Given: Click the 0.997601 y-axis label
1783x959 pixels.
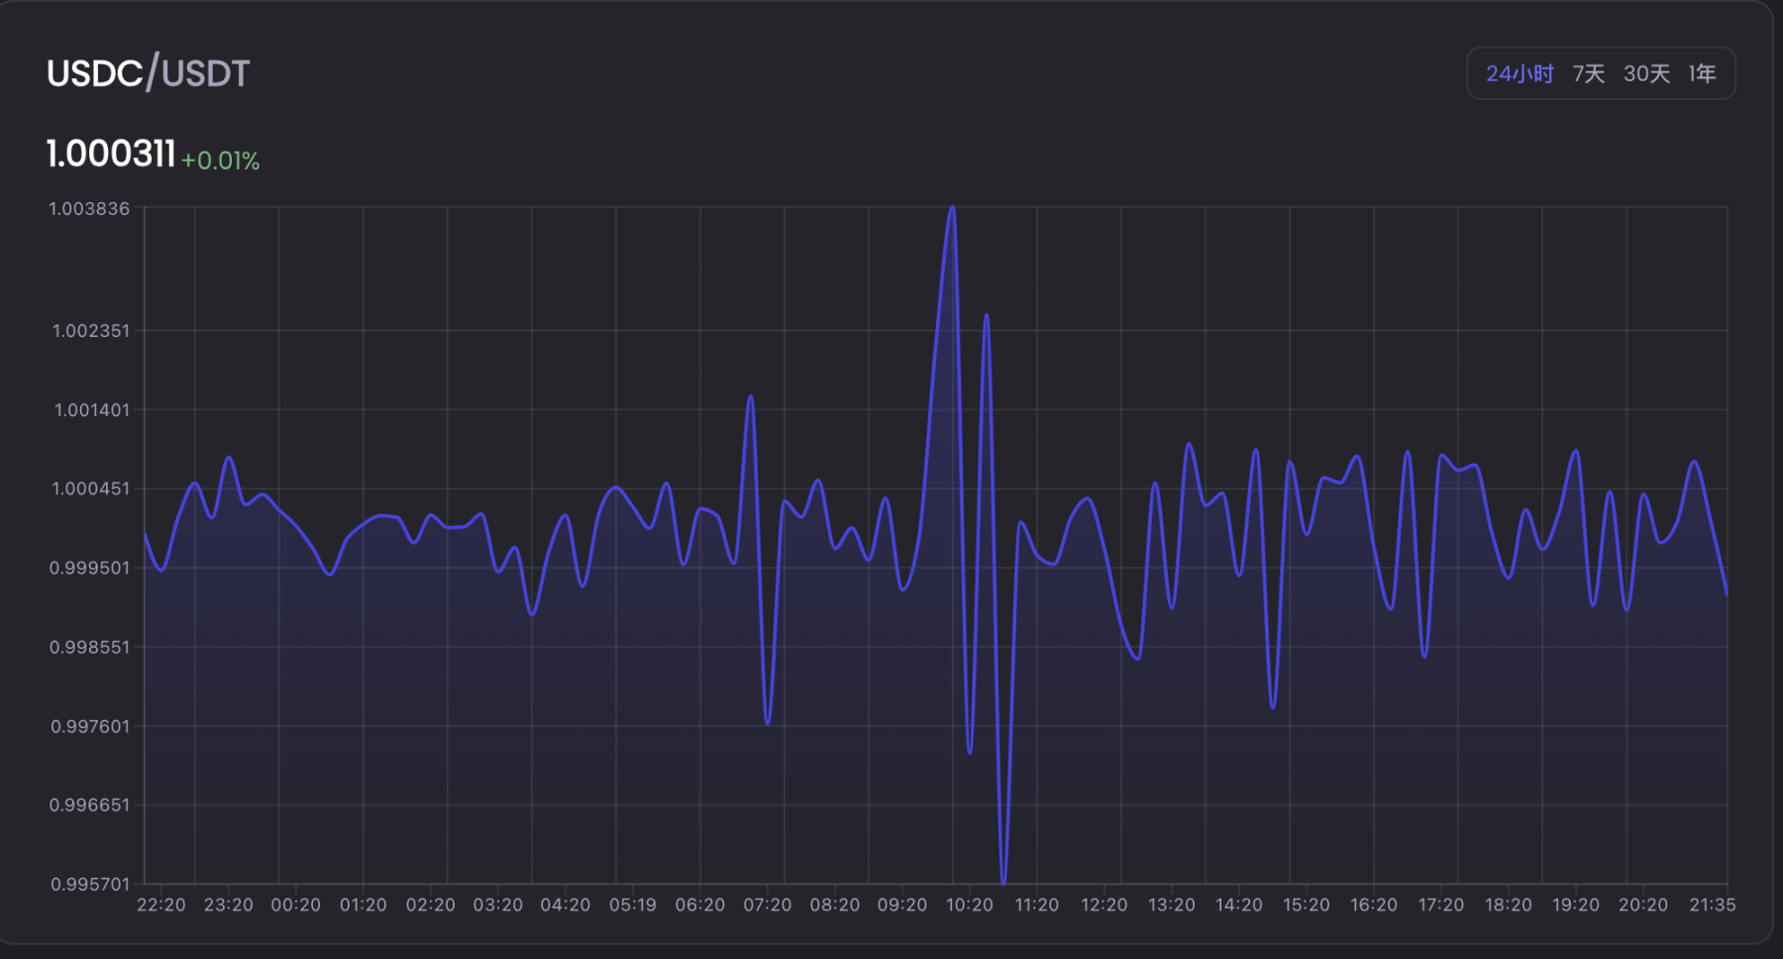Looking at the screenshot, I should tap(89, 726).
